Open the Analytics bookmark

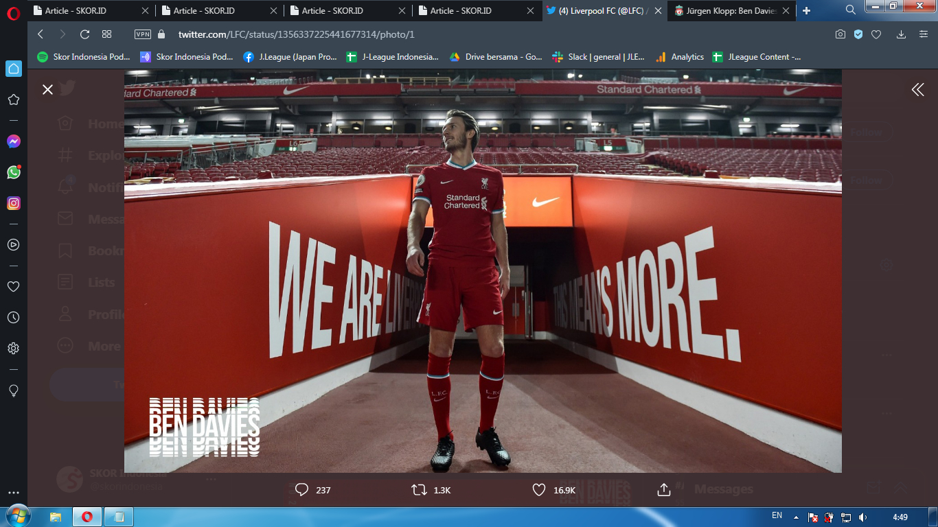(x=680, y=57)
